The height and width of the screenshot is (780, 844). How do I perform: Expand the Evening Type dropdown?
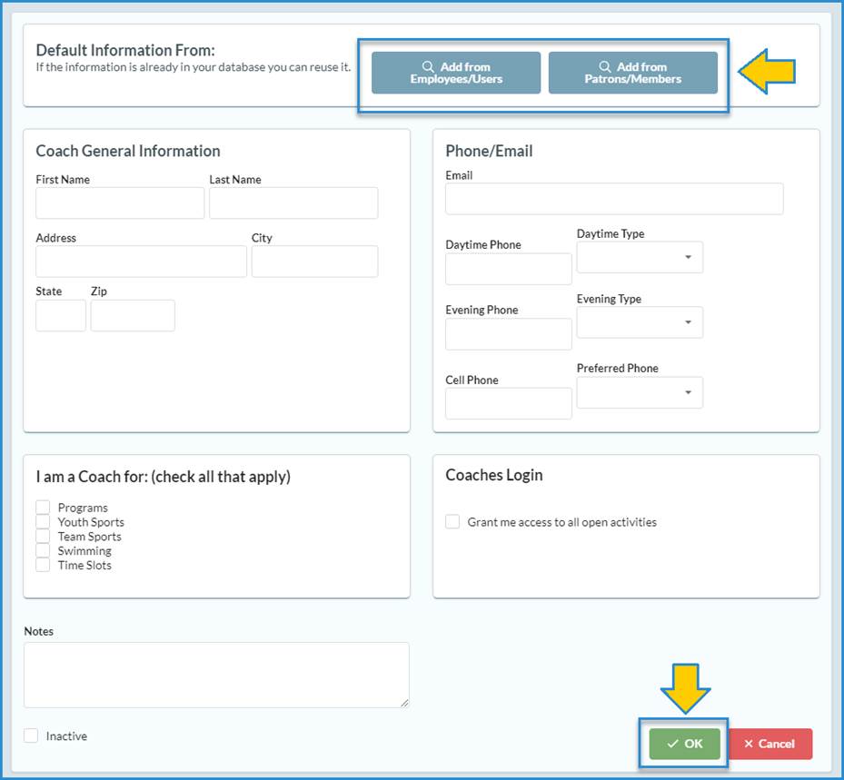pyautogui.click(x=640, y=322)
